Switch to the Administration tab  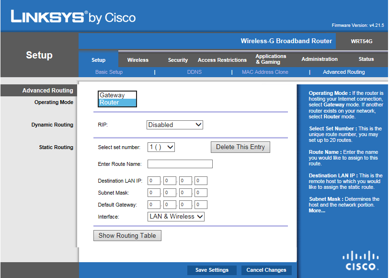coord(320,59)
